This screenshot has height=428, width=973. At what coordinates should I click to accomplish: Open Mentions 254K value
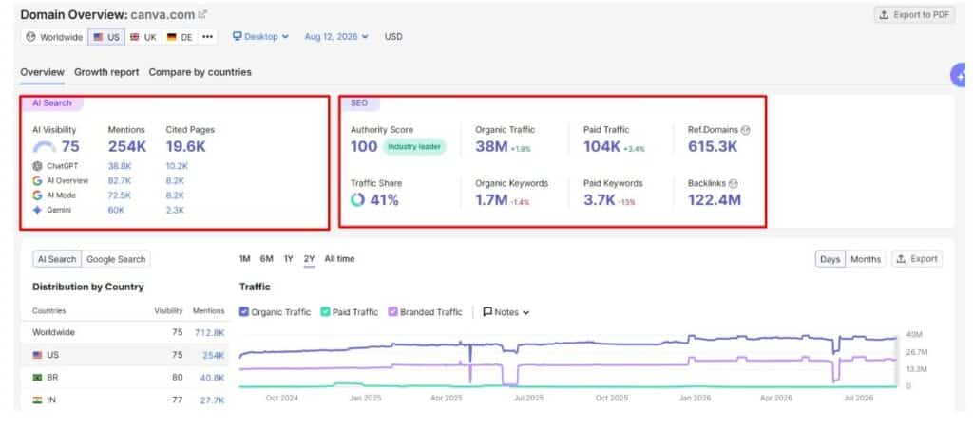pos(127,147)
